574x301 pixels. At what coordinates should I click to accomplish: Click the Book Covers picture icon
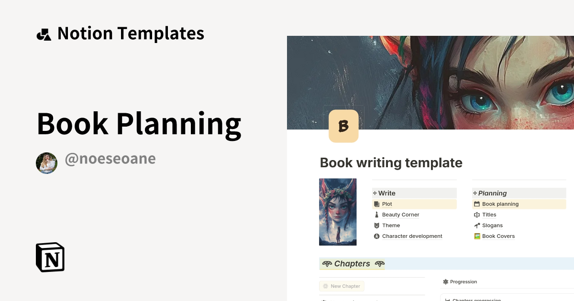[477, 236]
